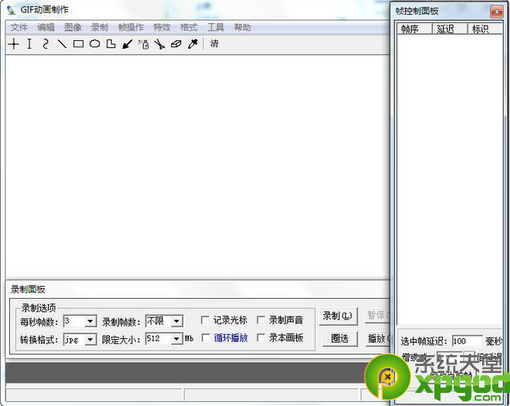Open the 录制帧数 dropdown

(177, 321)
